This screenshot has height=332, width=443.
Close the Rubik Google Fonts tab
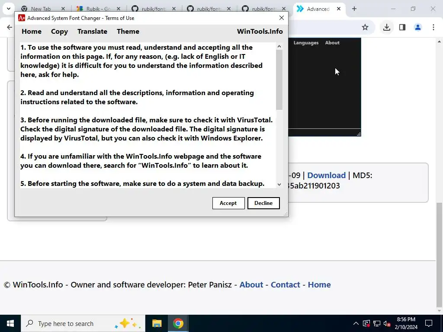pos(119,9)
